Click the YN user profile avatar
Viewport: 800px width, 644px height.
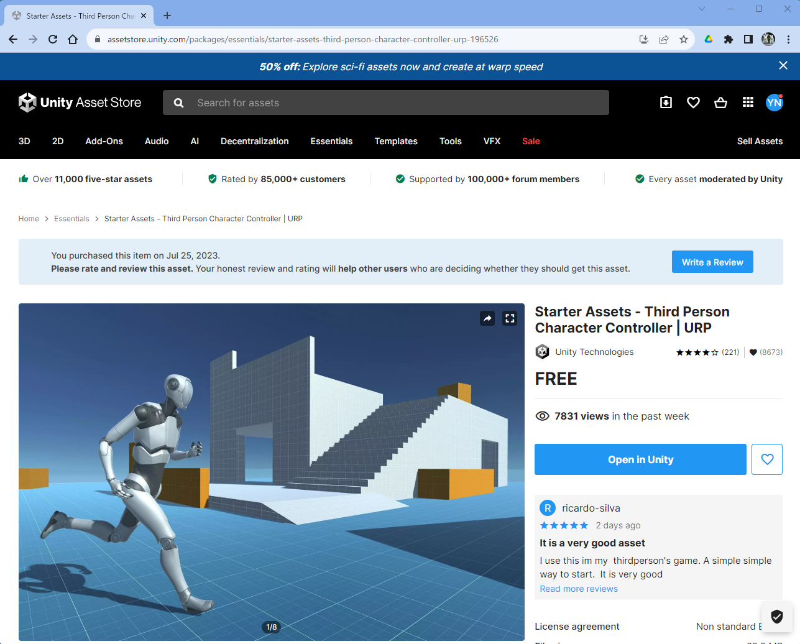[x=774, y=103]
